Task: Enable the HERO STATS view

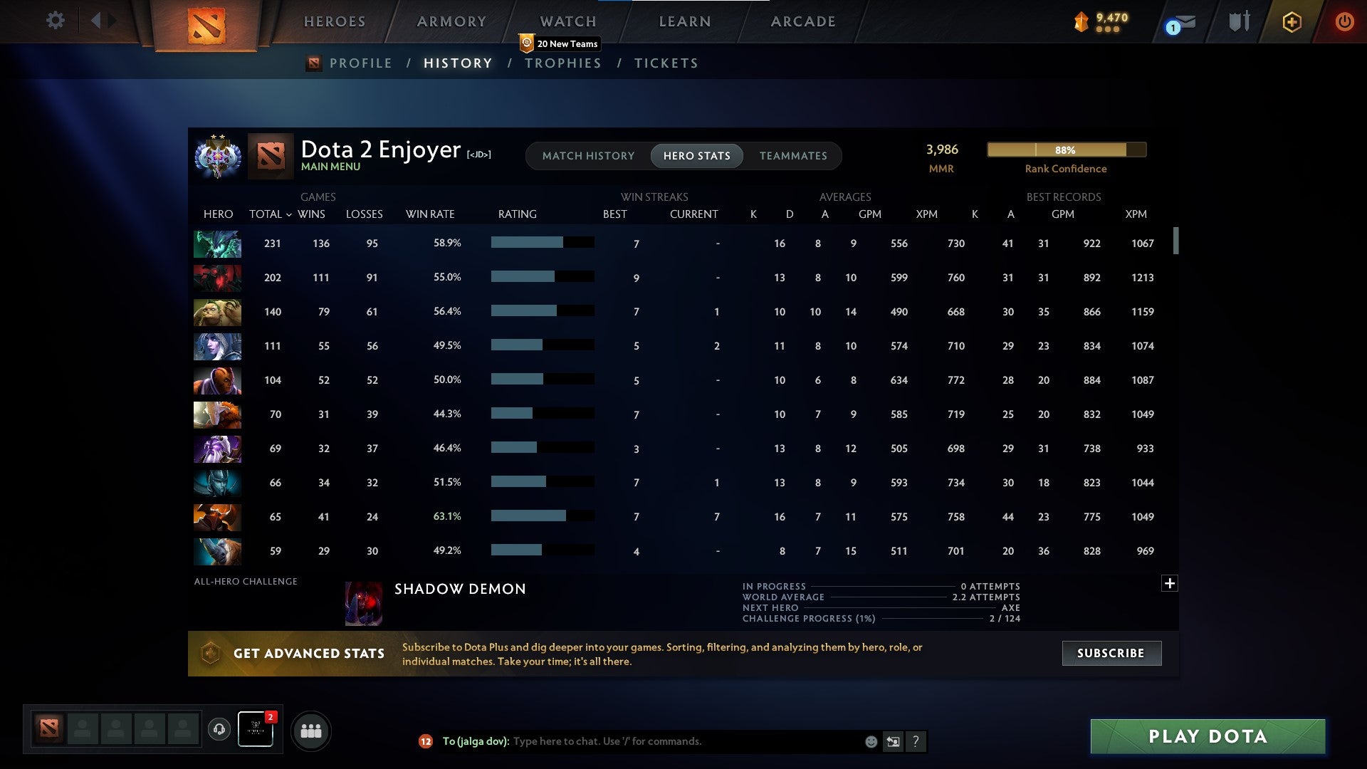Action: [x=697, y=155]
